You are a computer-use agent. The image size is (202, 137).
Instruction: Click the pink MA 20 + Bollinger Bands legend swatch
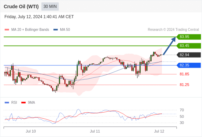(7, 30)
